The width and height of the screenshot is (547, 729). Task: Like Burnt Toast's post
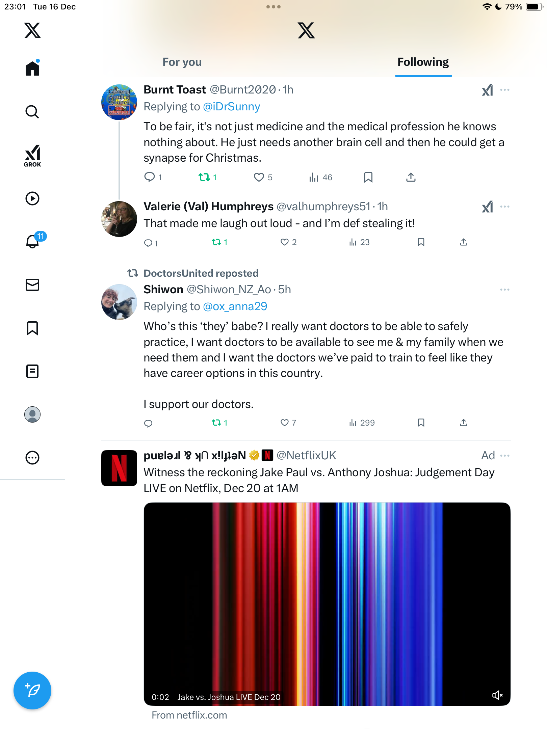point(263,177)
